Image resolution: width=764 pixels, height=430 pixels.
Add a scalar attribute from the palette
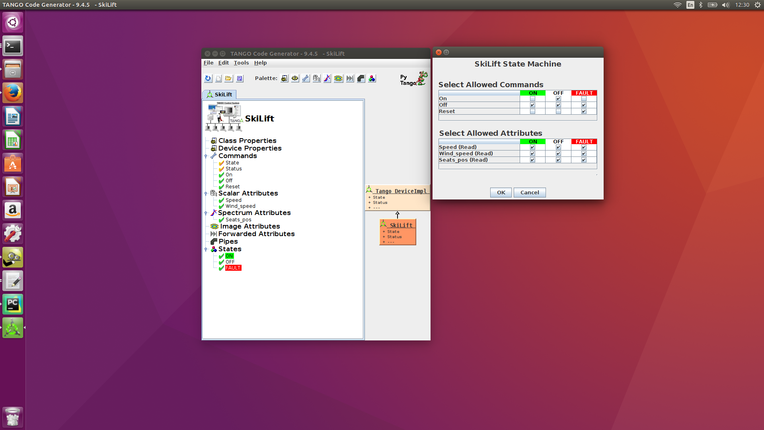click(316, 78)
